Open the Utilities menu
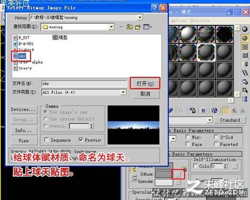 point(200,21)
